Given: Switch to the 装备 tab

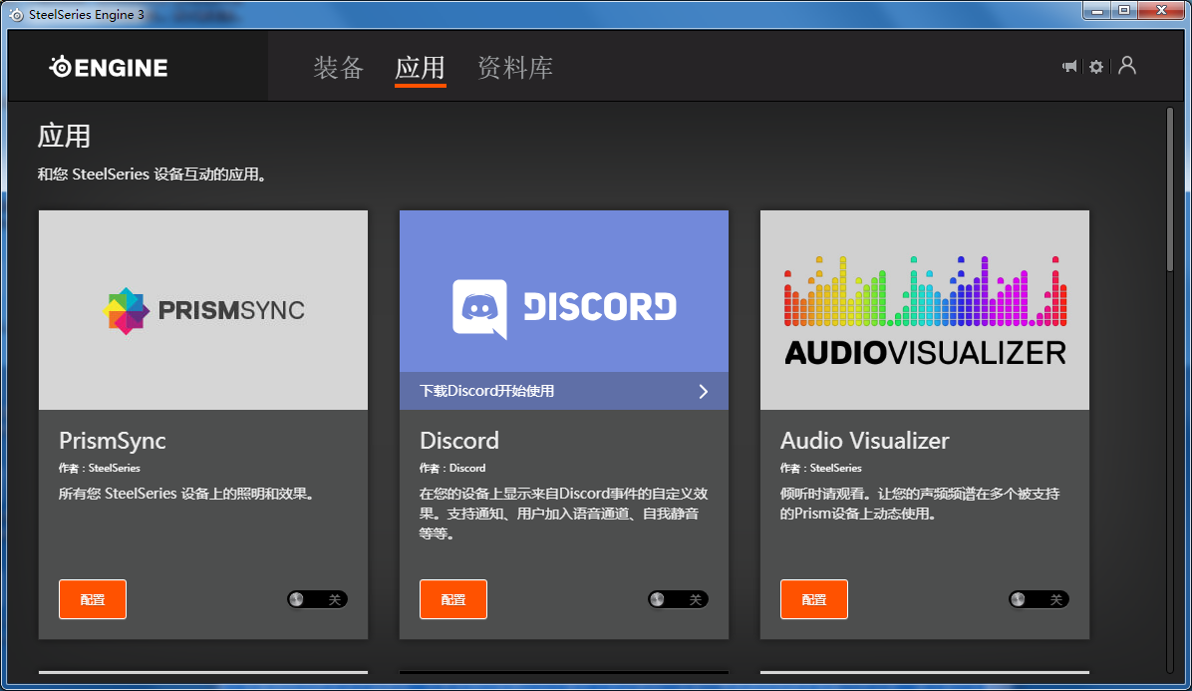Looking at the screenshot, I should coord(339,68).
